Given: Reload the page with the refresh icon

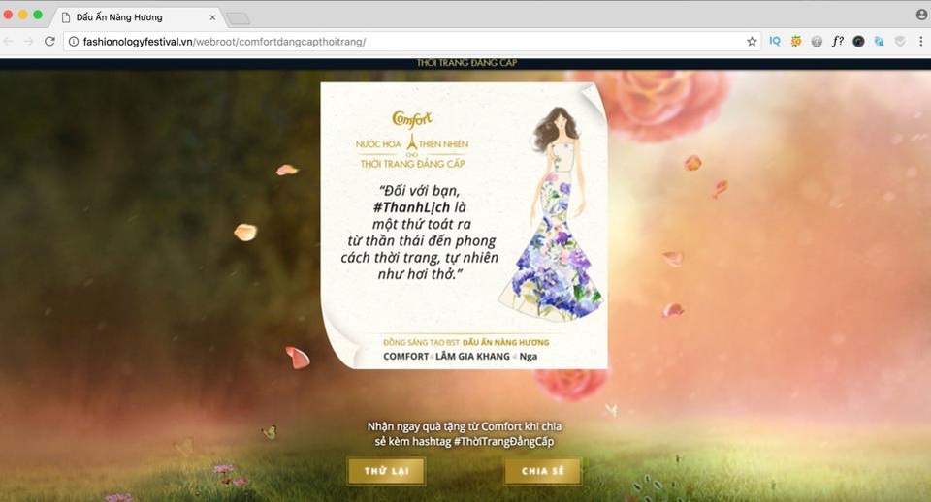Looking at the screenshot, I should [49, 41].
